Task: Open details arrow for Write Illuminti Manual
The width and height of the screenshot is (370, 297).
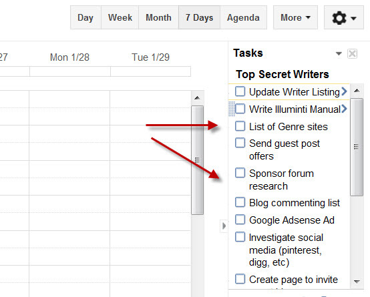Action: 344,109
